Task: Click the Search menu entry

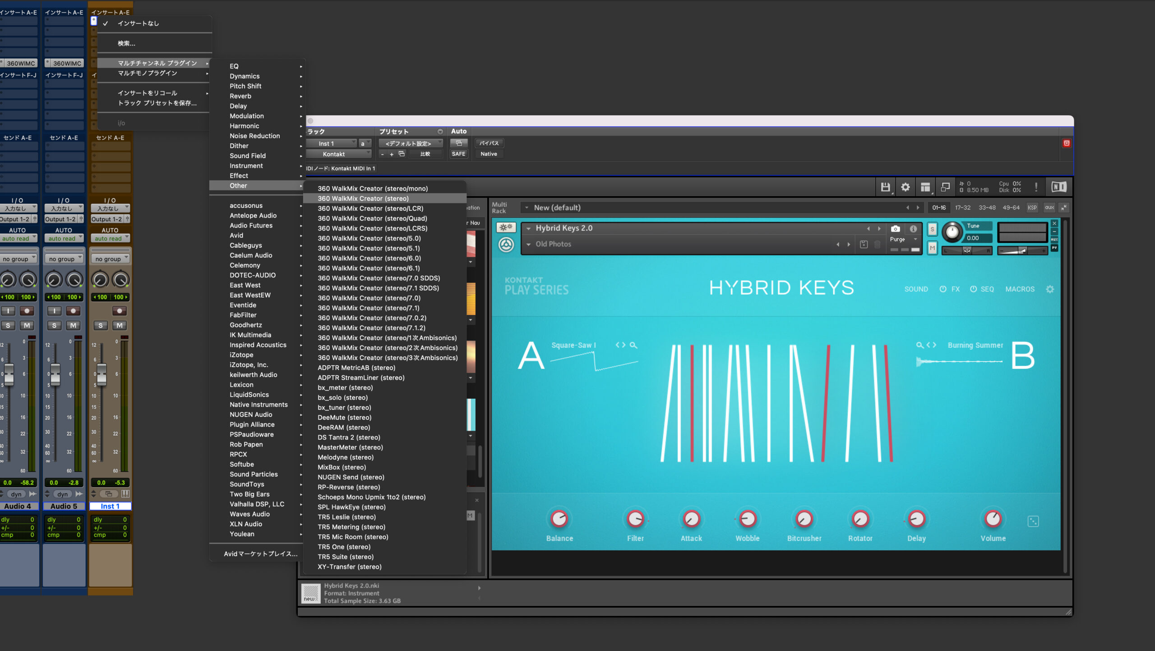Action: click(154, 43)
